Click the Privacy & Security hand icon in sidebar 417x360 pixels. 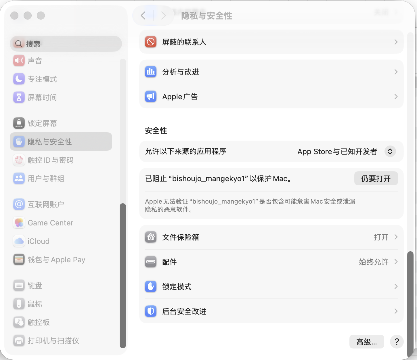19,141
